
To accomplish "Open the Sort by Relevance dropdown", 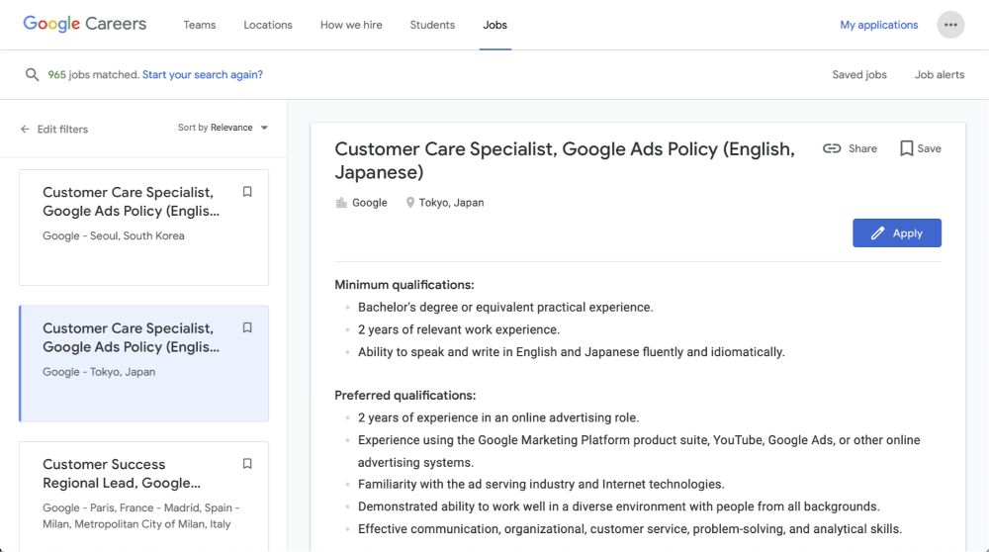I will [223, 128].
